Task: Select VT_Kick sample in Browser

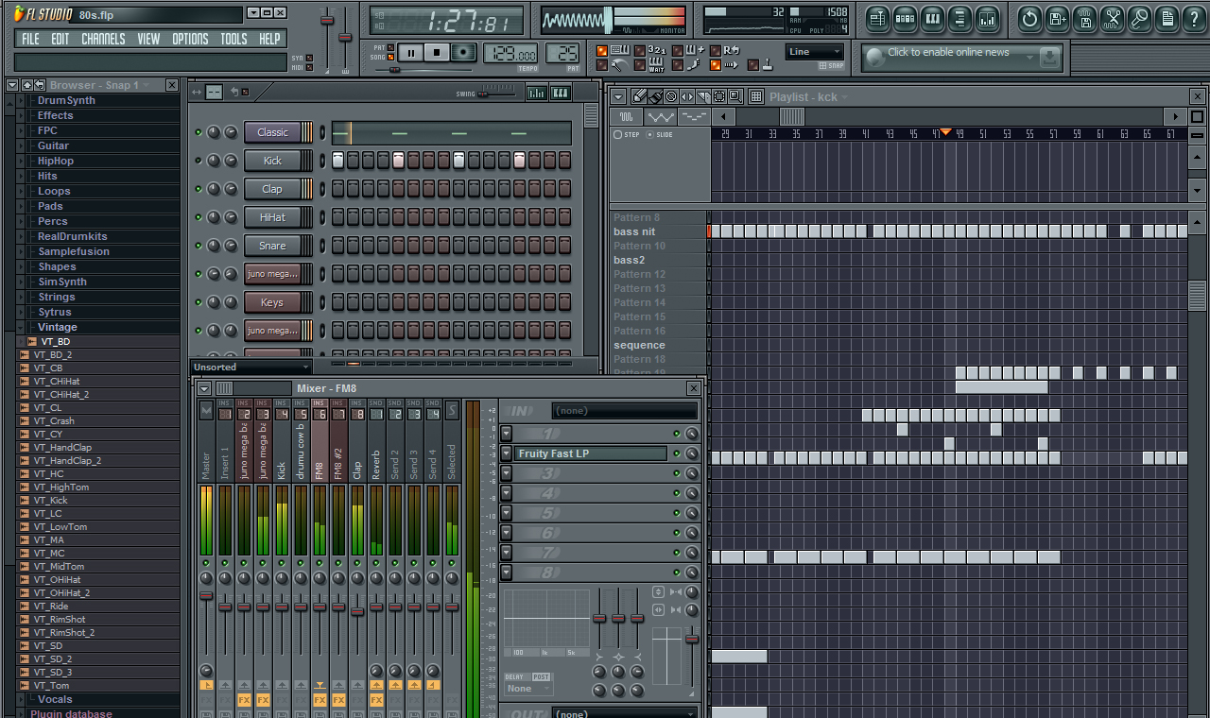Action: point(51,501)
